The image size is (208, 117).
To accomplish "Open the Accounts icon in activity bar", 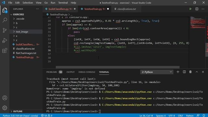I will tap(5, 98).
